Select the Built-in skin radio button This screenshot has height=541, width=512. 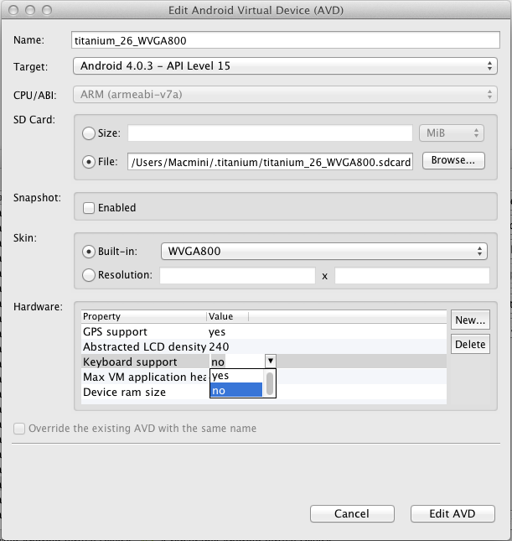[x=89, y=252]
